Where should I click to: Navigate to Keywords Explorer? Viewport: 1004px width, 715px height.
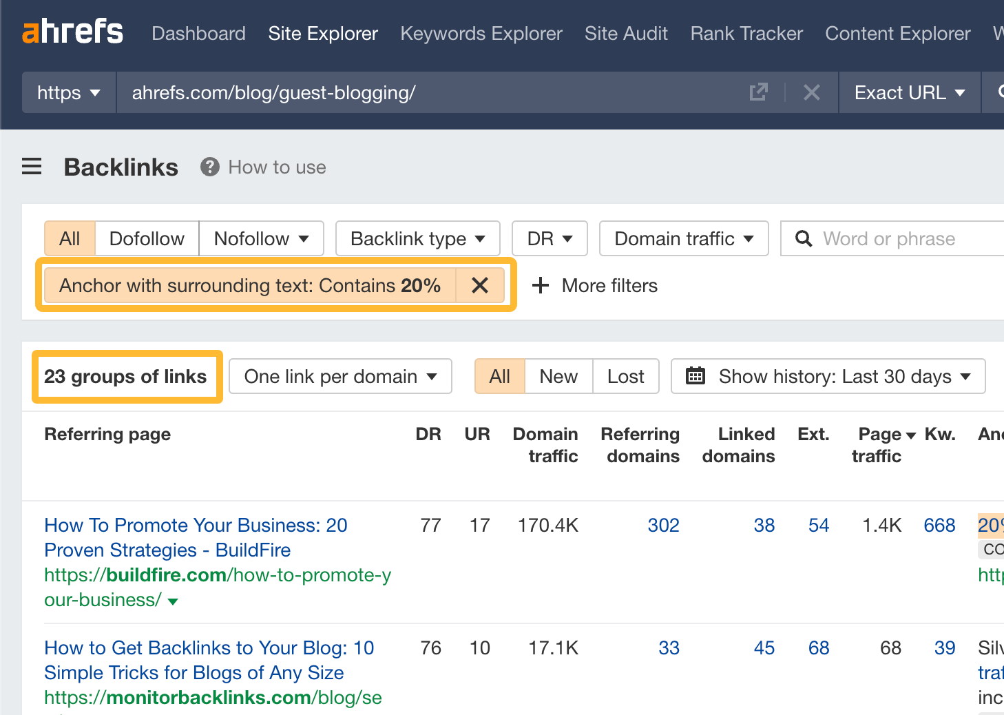[481, 33]
